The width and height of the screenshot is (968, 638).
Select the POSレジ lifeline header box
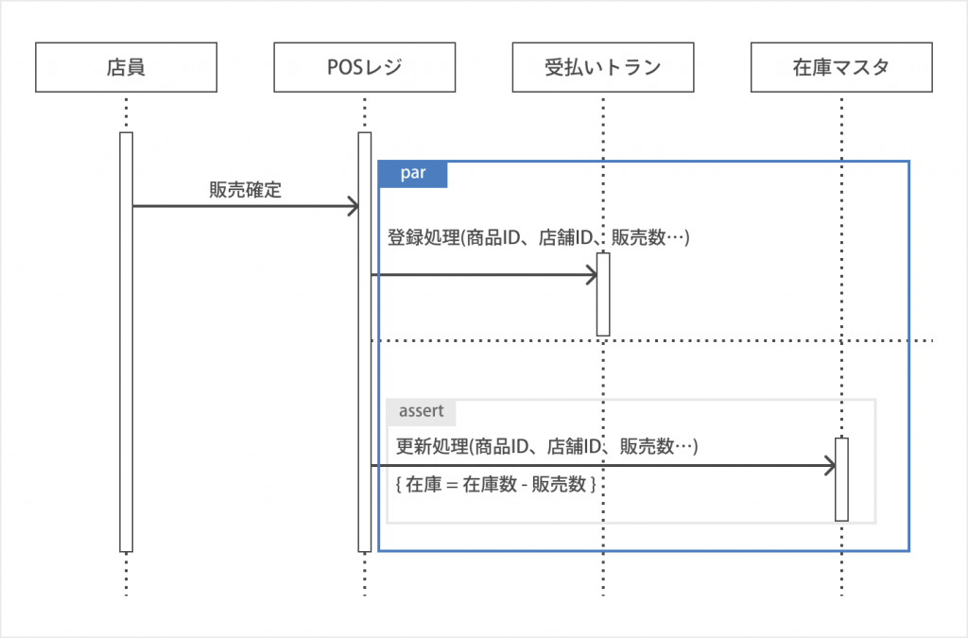pyautogui.click(x=364, y=67)
